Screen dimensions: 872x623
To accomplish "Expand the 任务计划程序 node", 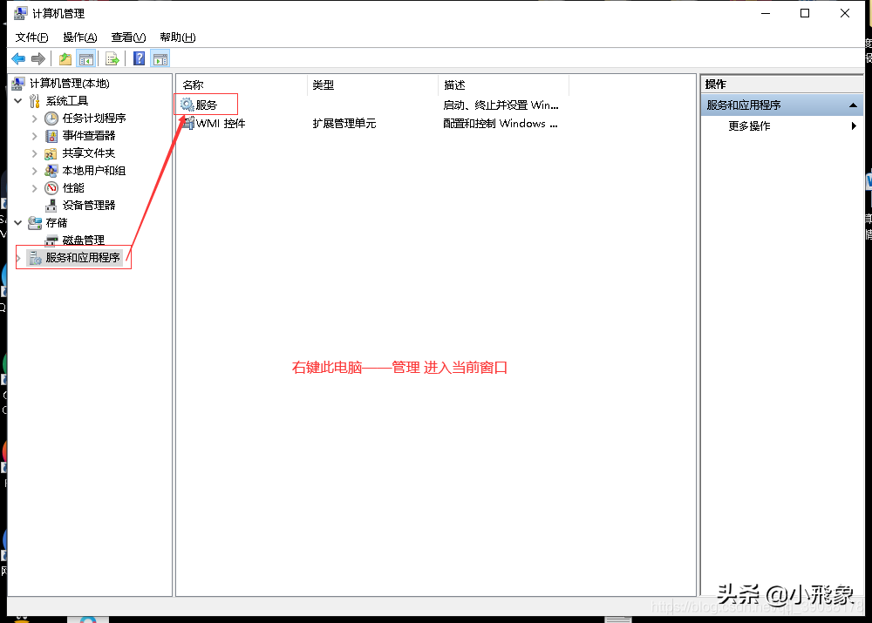I will click(35, 119).
